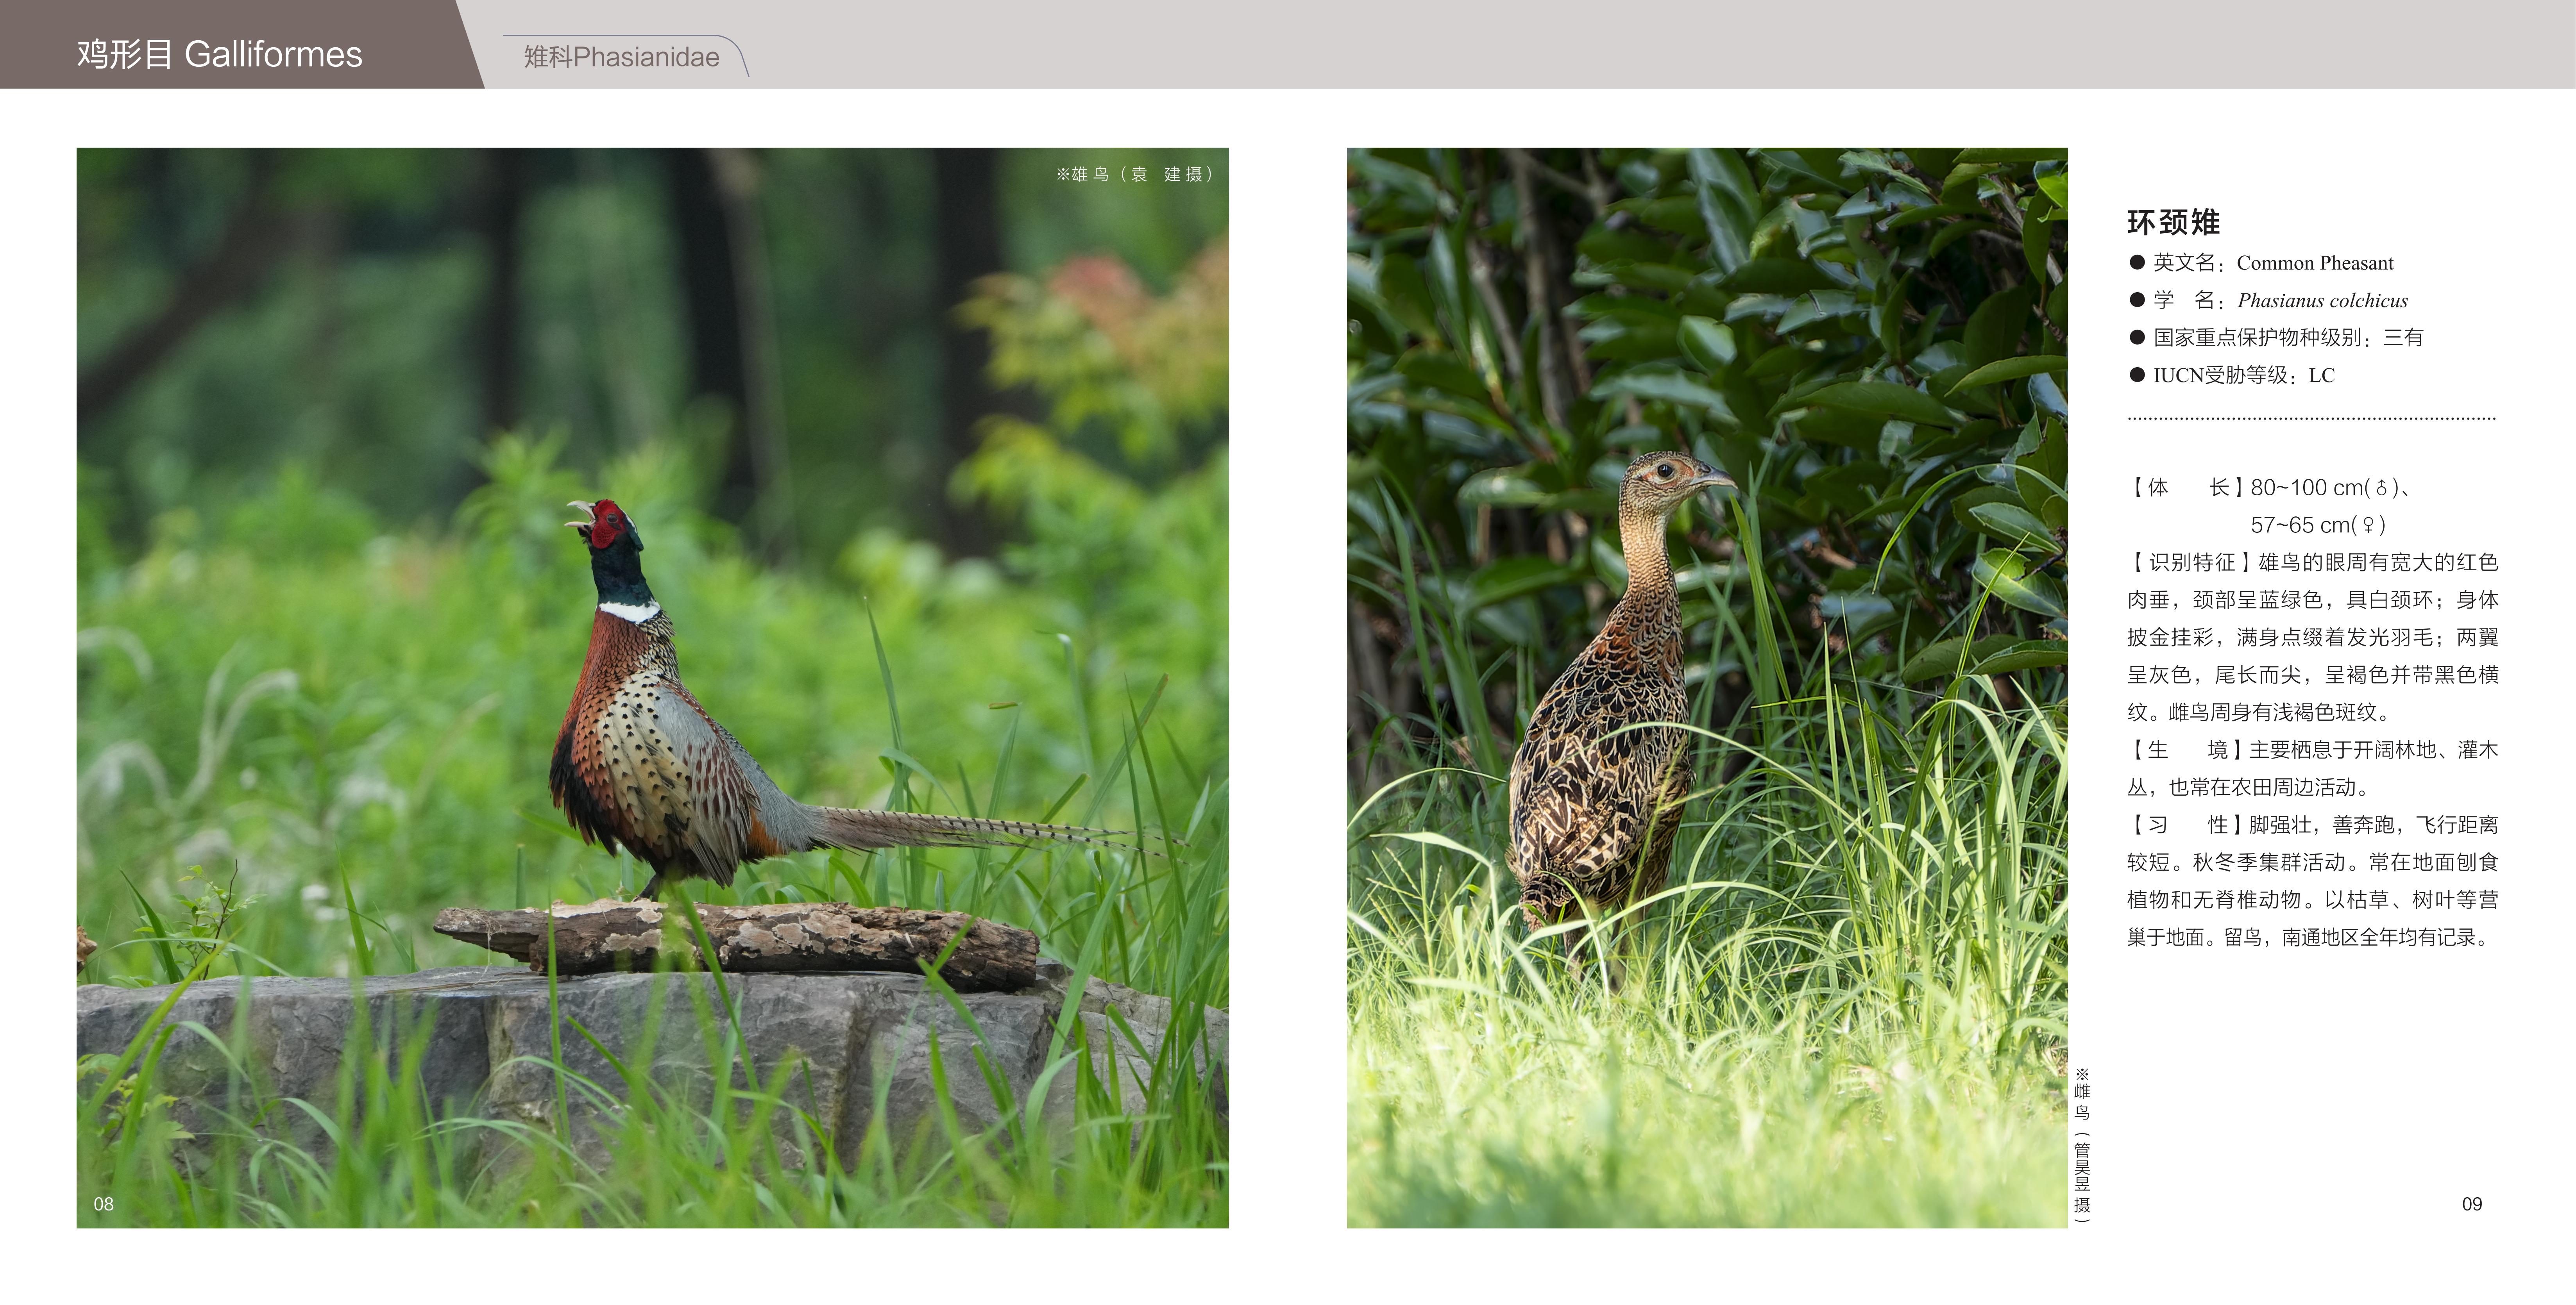Click the vertical 雌鸟 photo credit caption

tap(2082, 1144)
